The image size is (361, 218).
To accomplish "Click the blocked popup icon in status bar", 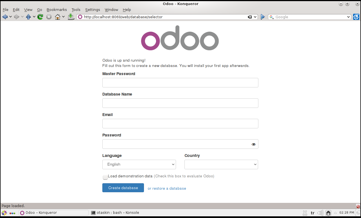I will tap(358, 206).
